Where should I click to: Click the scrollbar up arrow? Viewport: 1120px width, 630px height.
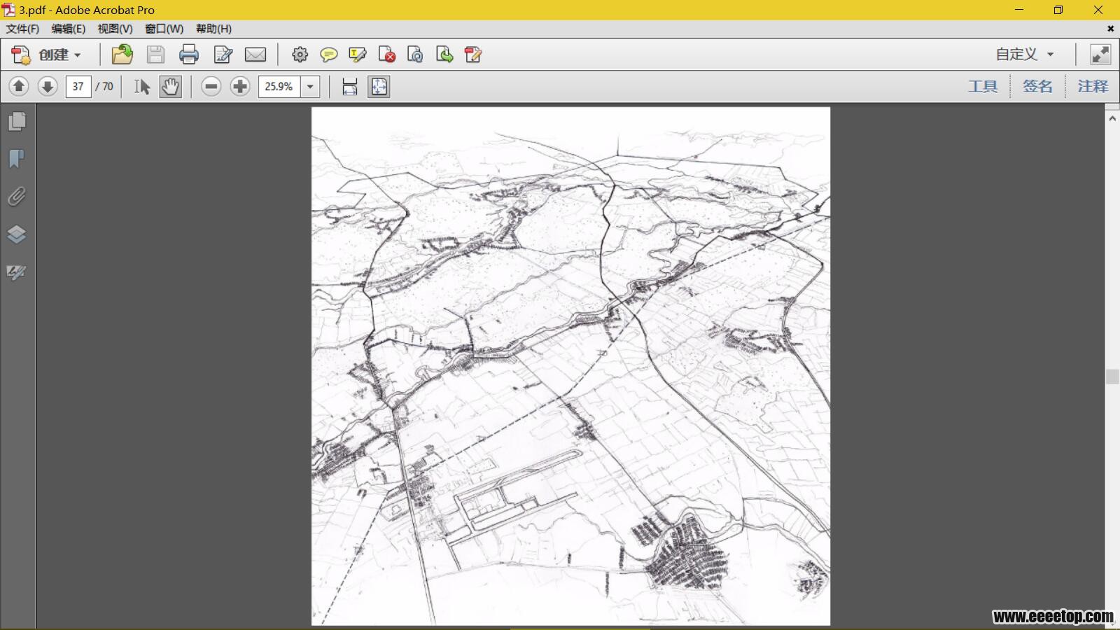click(1112, 118)
